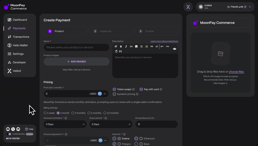Check the Base network checkbox
Screen dimensions: 258x146
point(141,144)
